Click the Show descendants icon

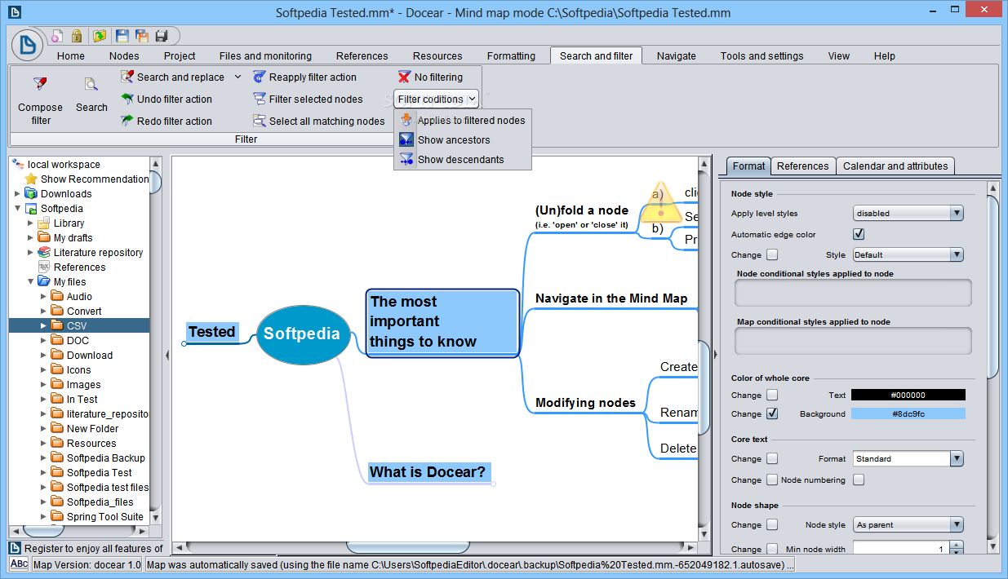click(406, 159)
